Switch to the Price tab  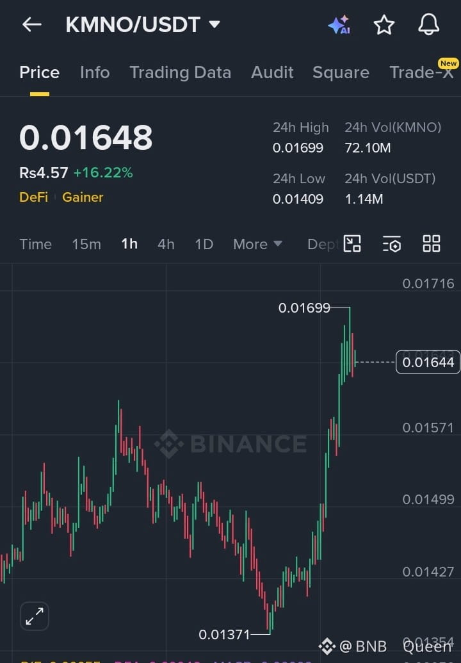point(39,72)
